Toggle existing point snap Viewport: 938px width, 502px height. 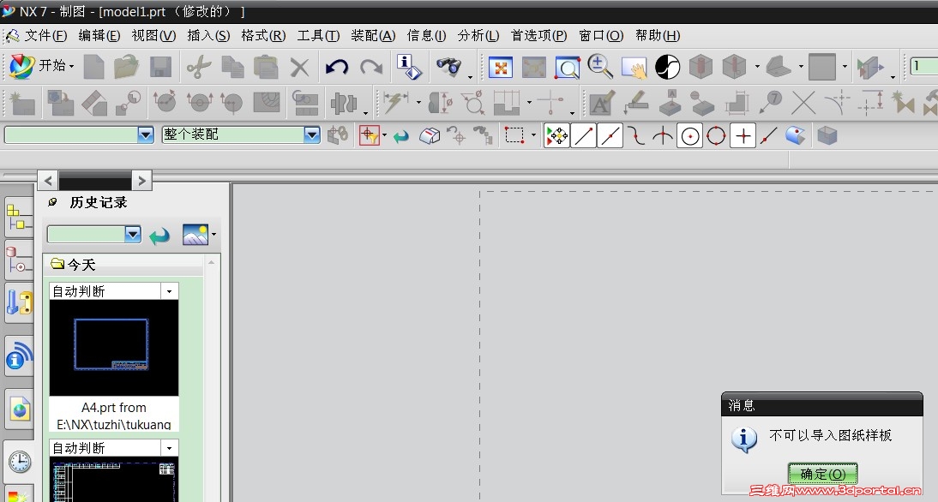[x=743, y=135]
